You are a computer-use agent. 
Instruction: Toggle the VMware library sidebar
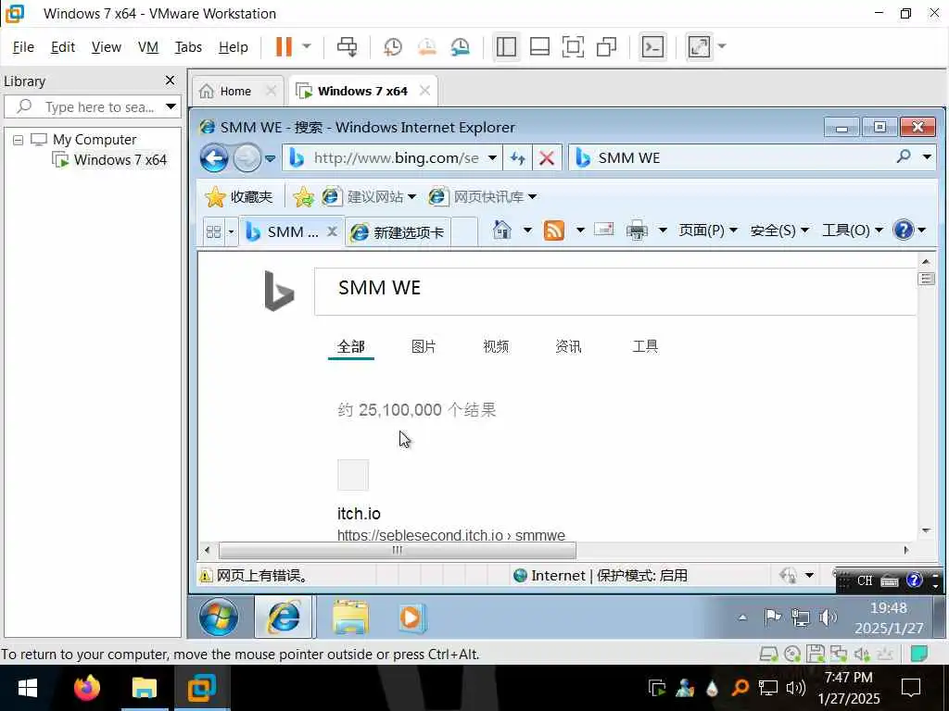(x=506, y=46)
